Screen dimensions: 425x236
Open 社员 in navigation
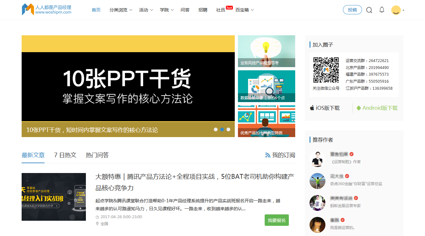pos(220,10)
